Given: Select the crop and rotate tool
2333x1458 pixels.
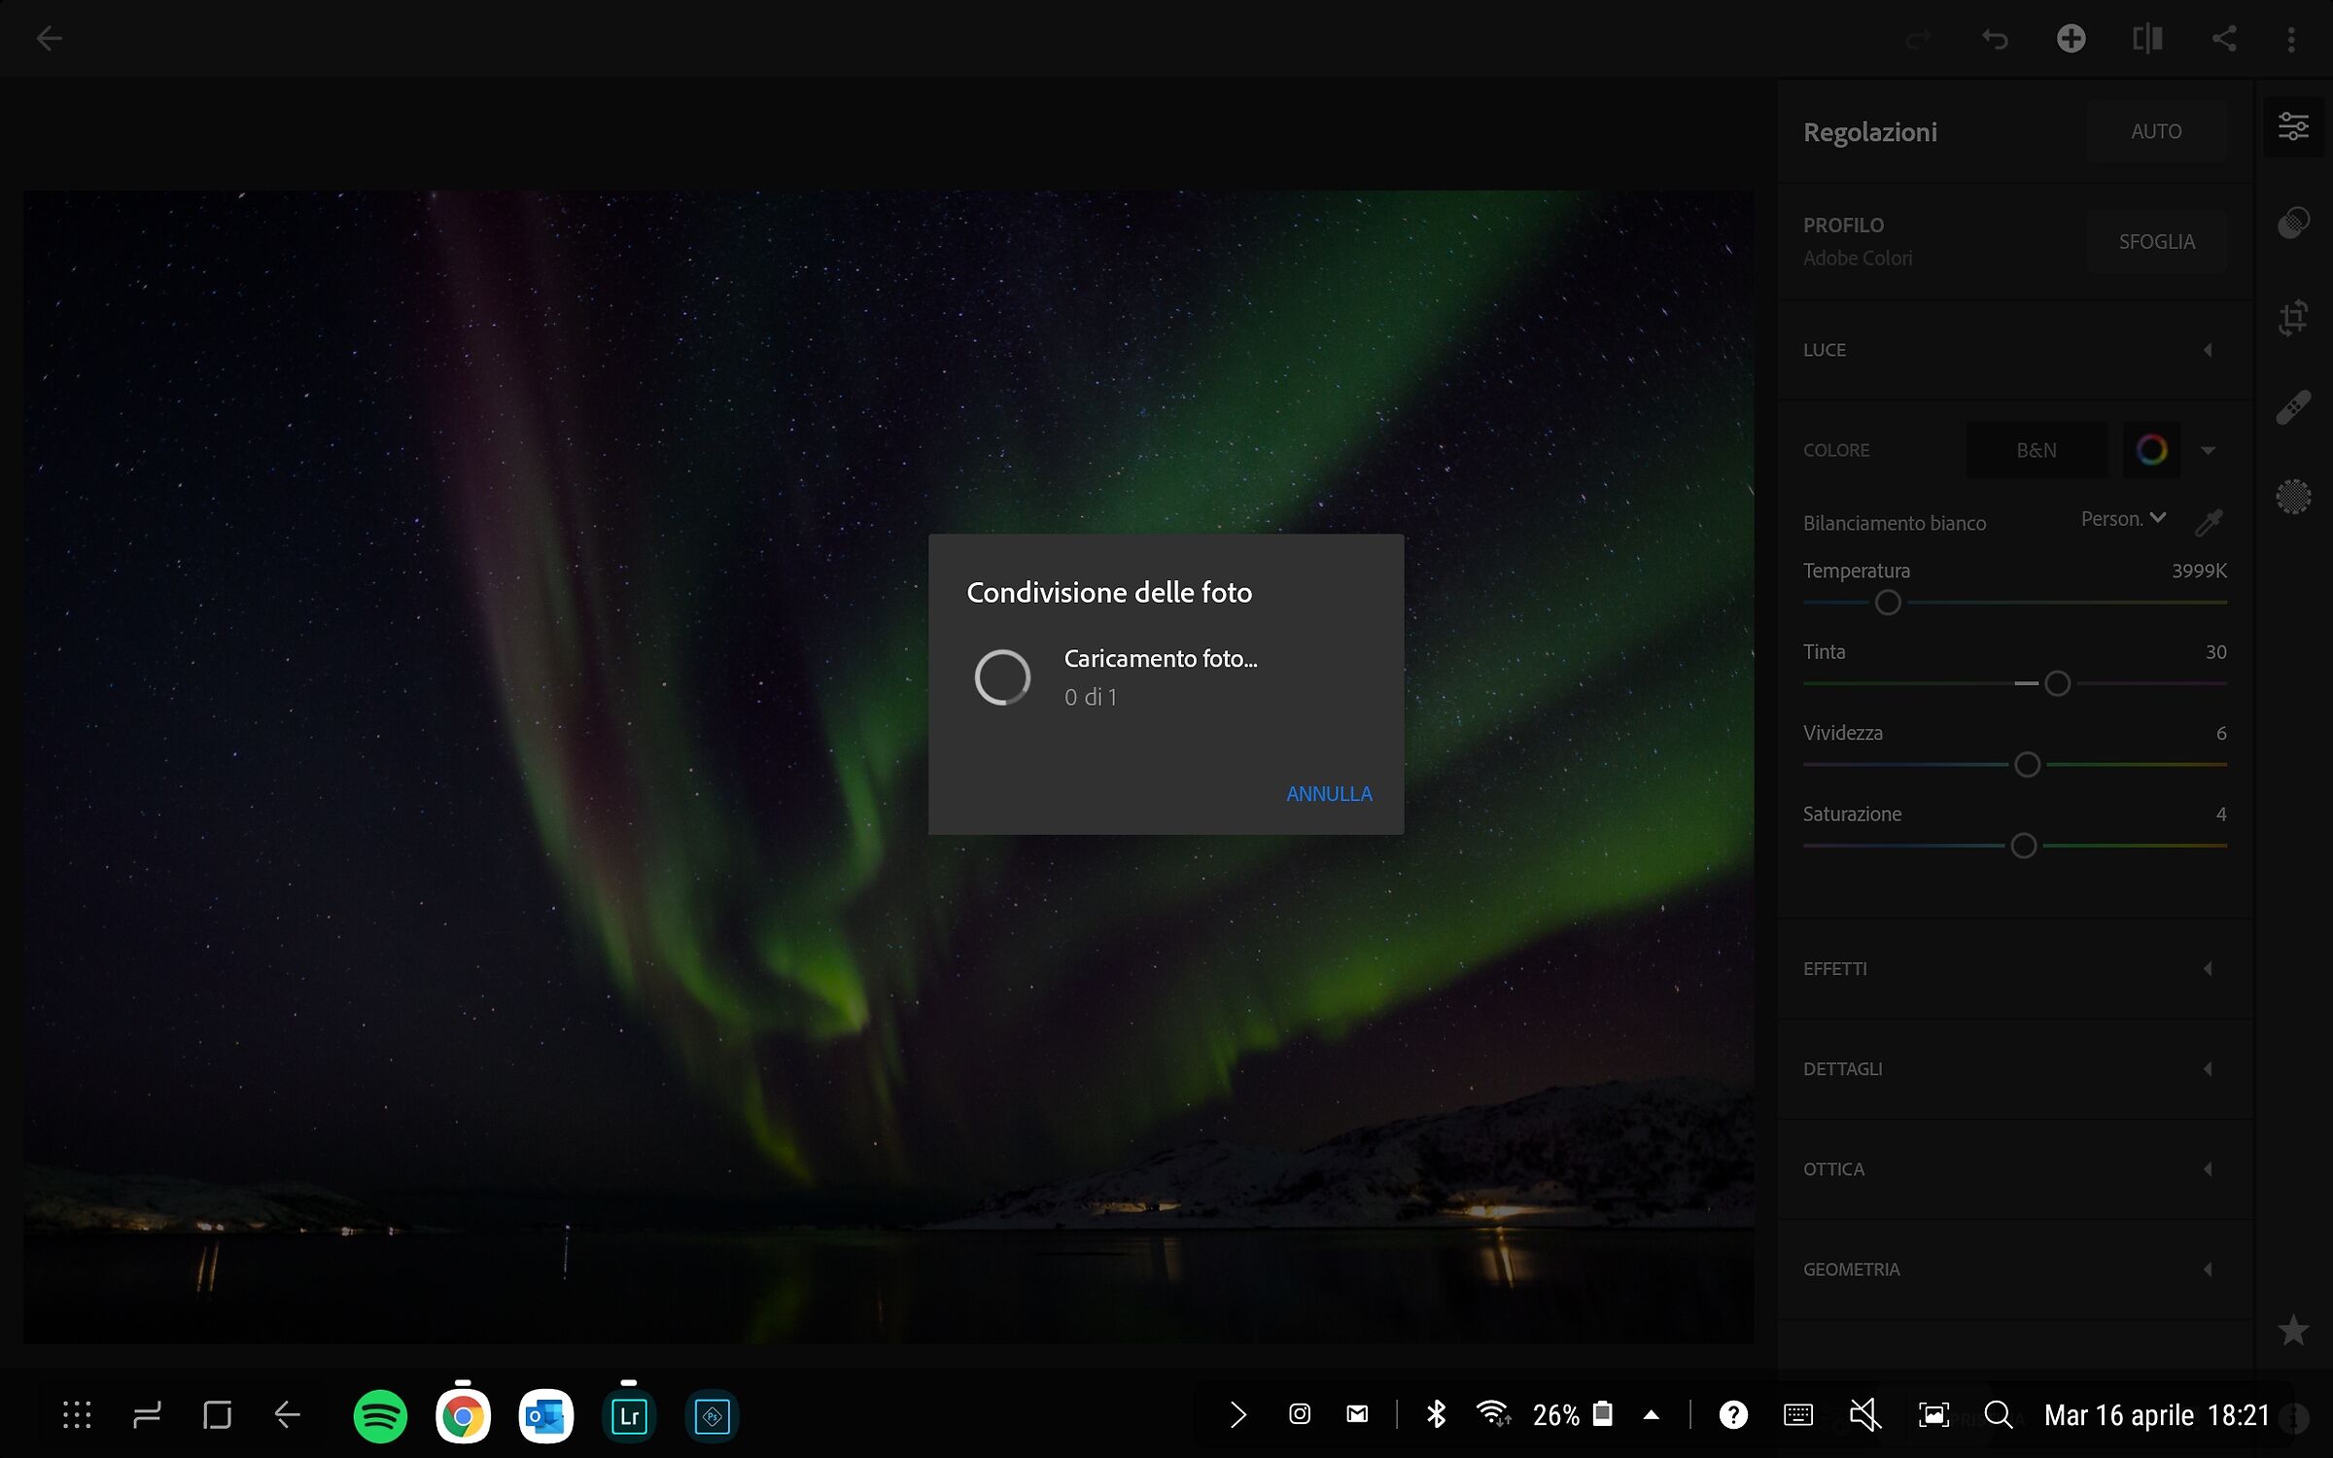Looking at the screenshot, I should point(2293,317).
